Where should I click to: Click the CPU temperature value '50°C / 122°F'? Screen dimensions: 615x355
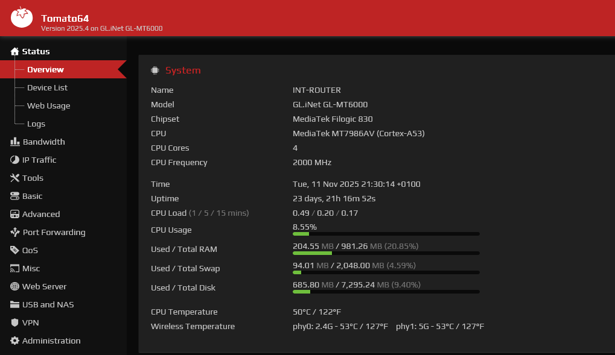317,312
